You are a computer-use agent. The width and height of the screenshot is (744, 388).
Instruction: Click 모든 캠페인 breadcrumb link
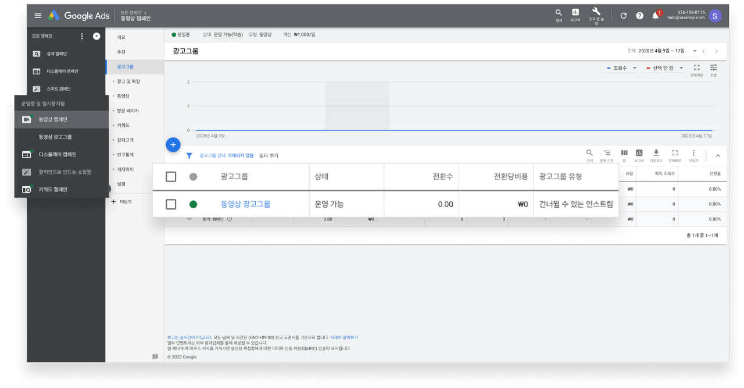(130, 12)
